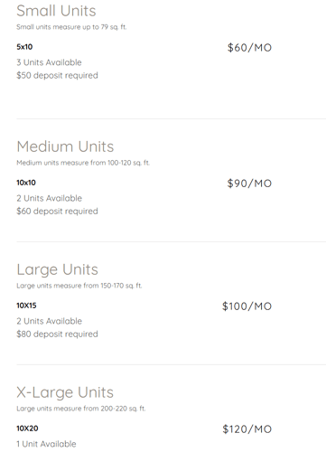Open the X-Large Units heading
The image size is (326, 452).
point(65,392)
